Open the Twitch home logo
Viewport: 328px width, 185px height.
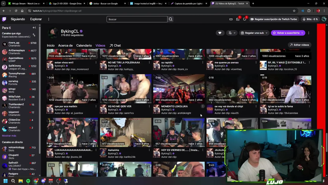pyautogui.click(x=4, y=19)
